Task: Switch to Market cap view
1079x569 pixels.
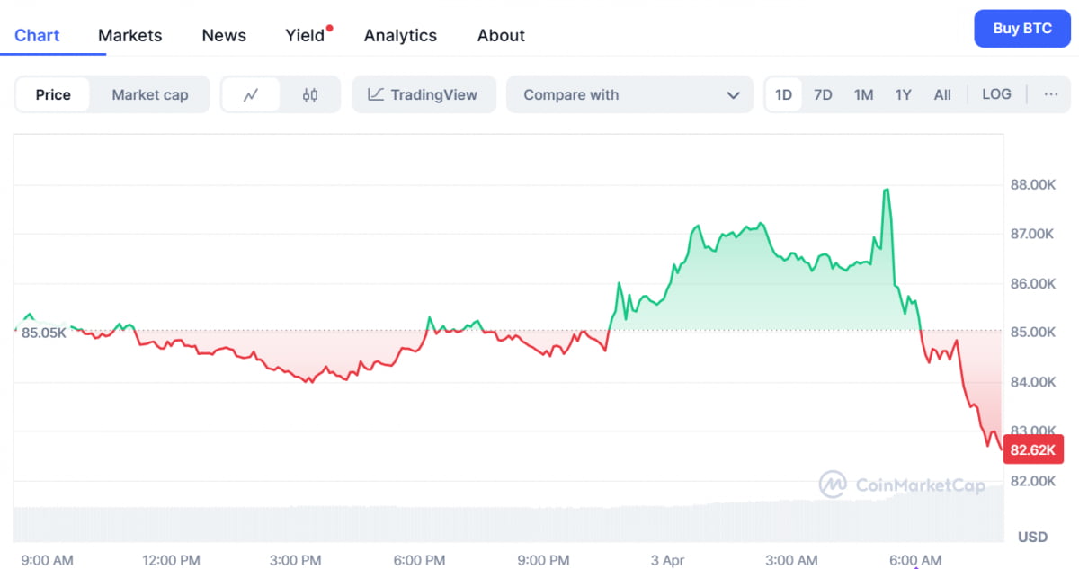Action: pyautogui.click(x=150, y=95)
